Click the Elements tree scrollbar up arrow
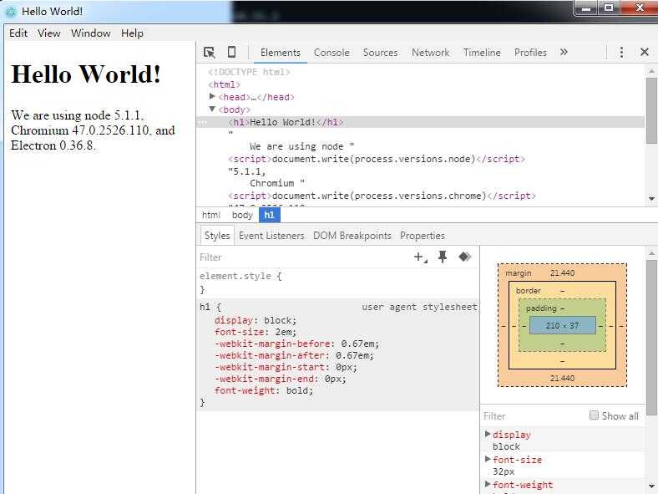658x494 pixels. point(651,71)
